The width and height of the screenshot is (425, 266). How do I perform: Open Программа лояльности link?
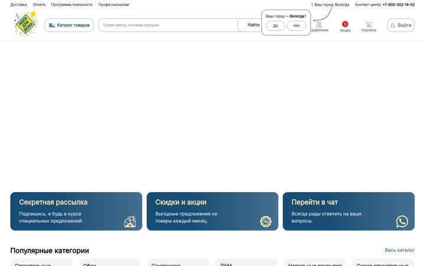click(x=72, y=5)
